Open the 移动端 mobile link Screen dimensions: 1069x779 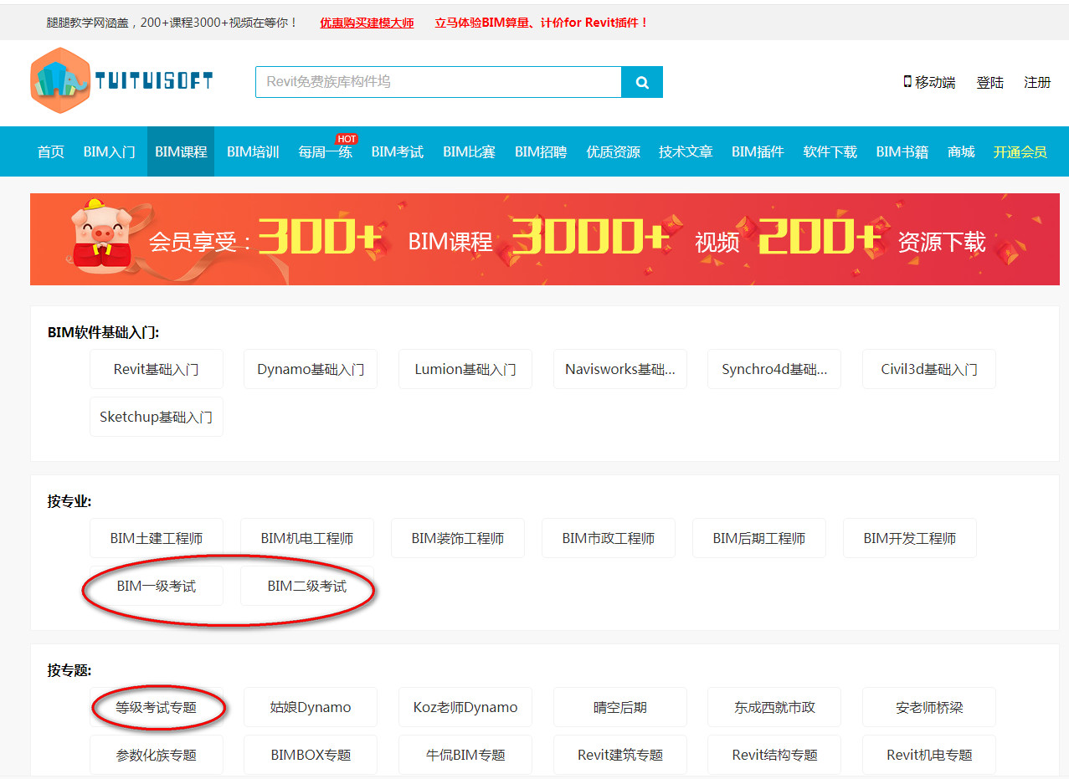pyautogui.click(x=929, y=82)
